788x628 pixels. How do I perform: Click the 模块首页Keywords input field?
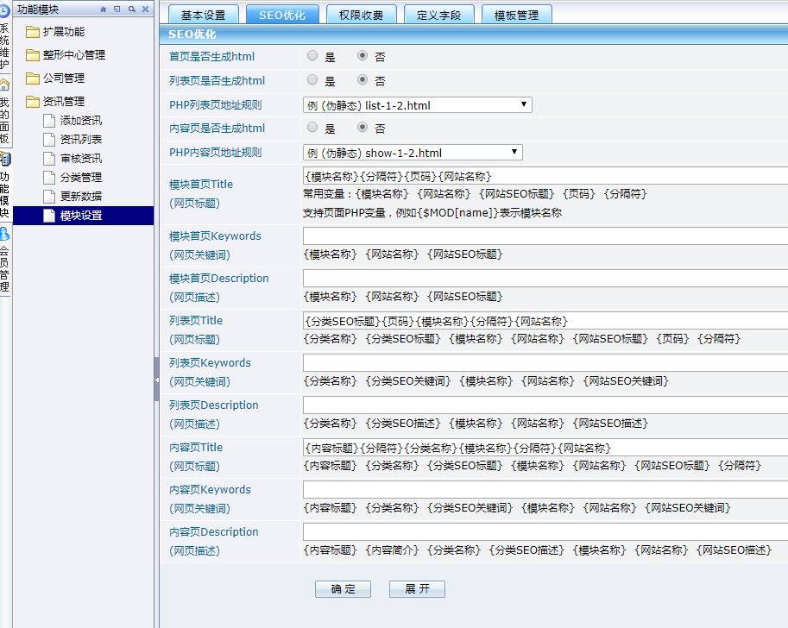[x=544, y=235]
